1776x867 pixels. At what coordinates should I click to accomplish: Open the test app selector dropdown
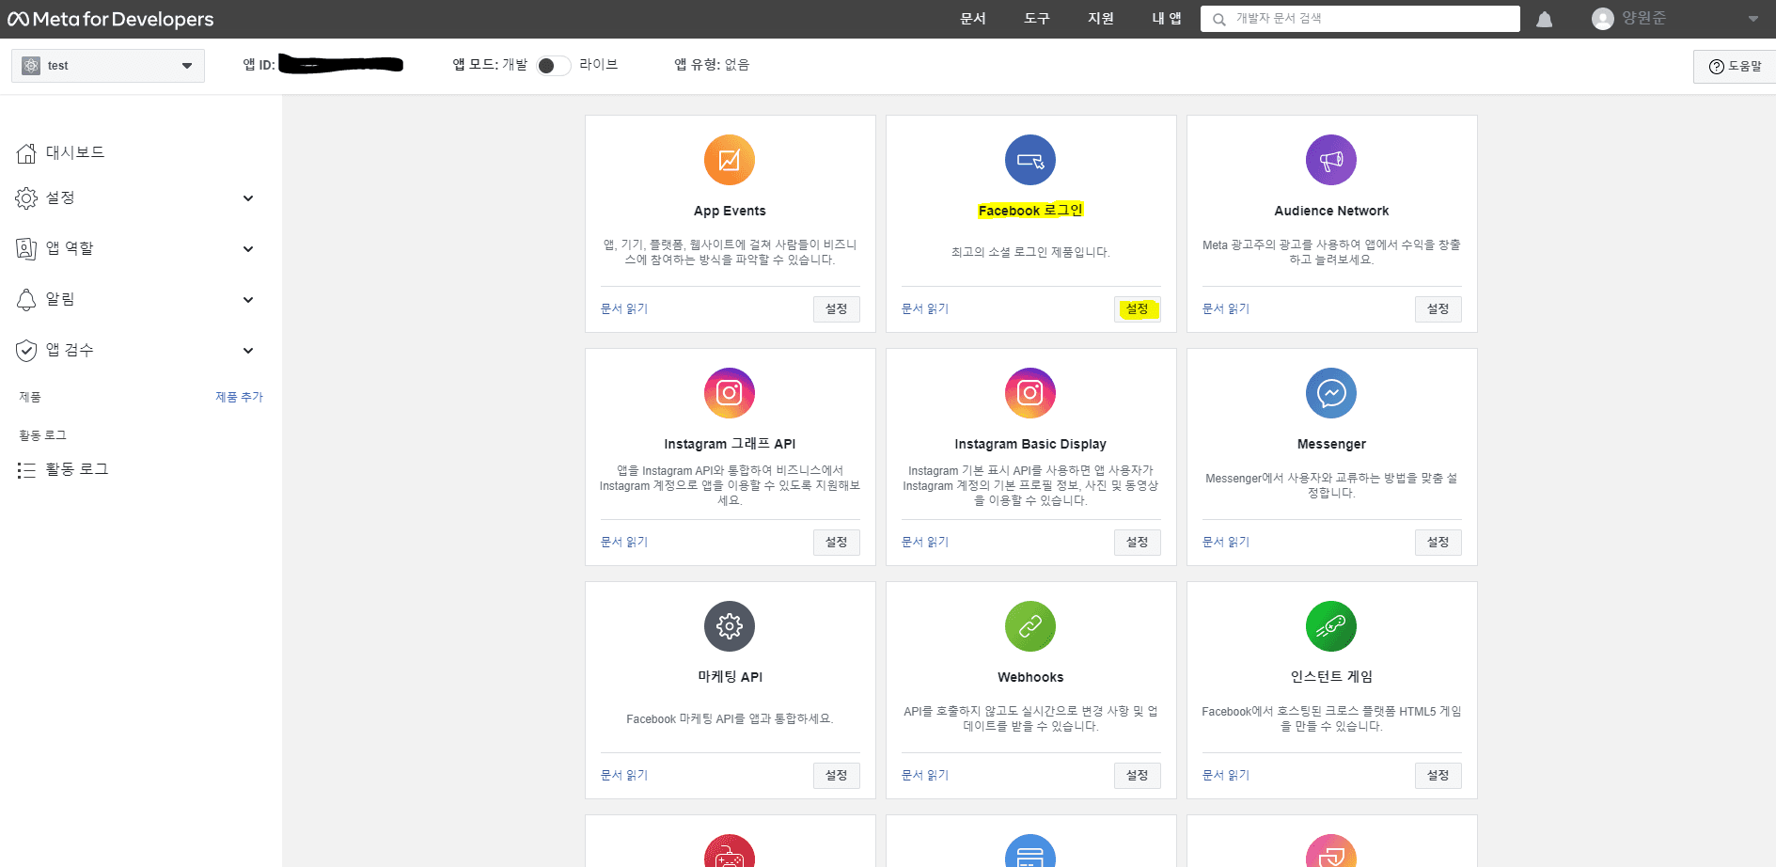108,66
